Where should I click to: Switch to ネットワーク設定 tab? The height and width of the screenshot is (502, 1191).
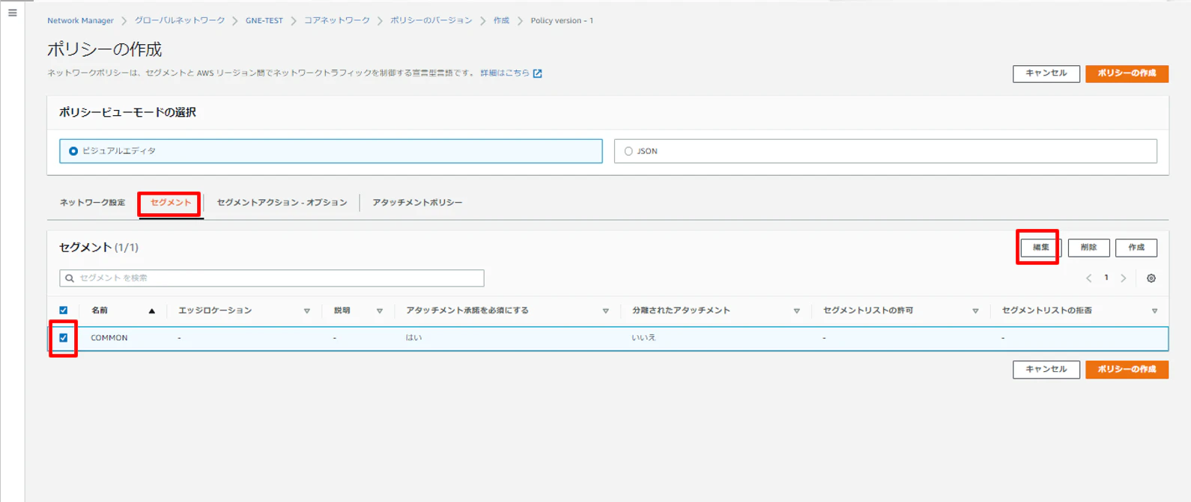(x=93, y=203)
